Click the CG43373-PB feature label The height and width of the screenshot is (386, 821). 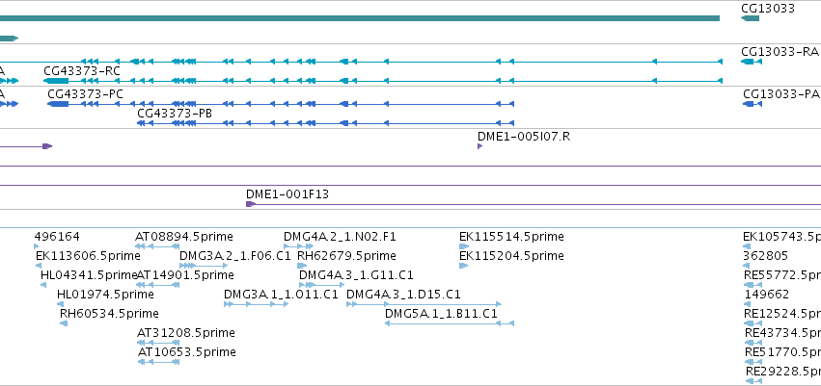(175, 114)
